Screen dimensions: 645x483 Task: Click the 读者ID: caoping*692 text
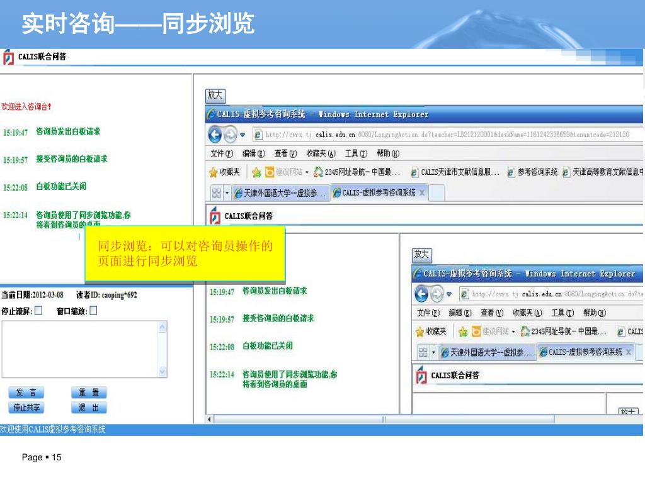(x=106, y=295)
